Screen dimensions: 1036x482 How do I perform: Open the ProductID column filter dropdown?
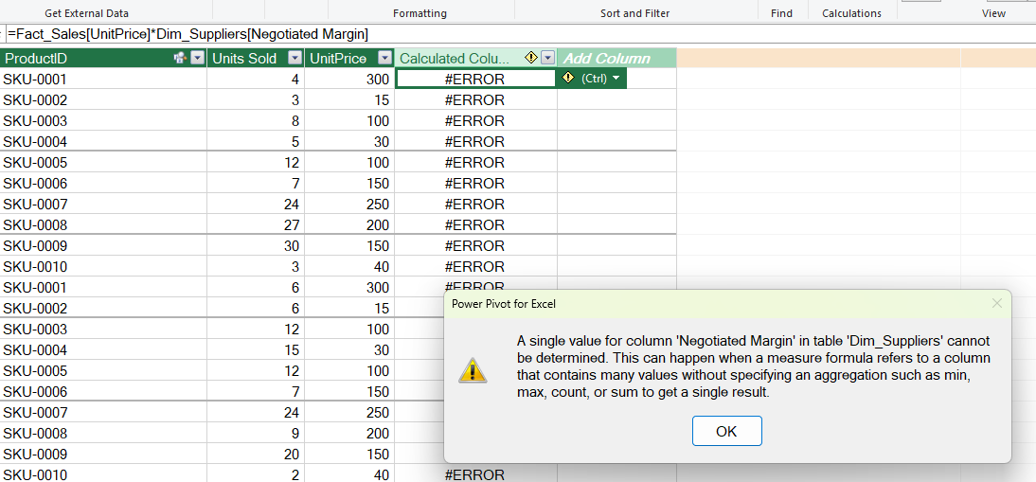(198, 58)
